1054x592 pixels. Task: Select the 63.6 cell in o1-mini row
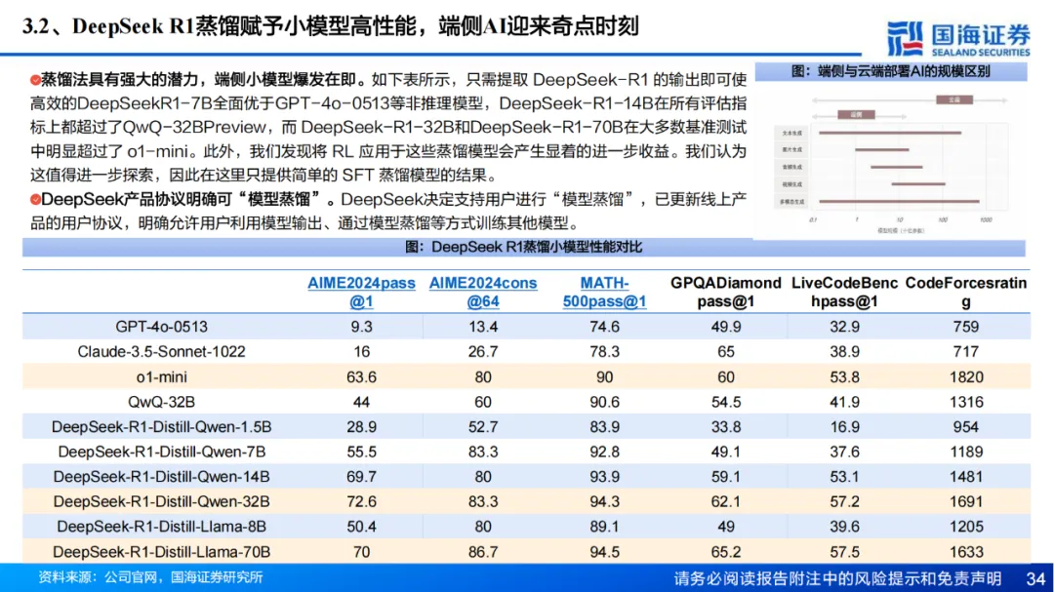click(361, 377)
